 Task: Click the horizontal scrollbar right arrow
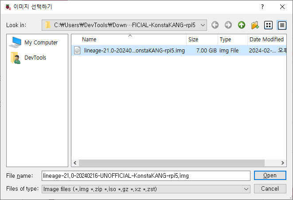pyautogui.click(x=283, y=163)
